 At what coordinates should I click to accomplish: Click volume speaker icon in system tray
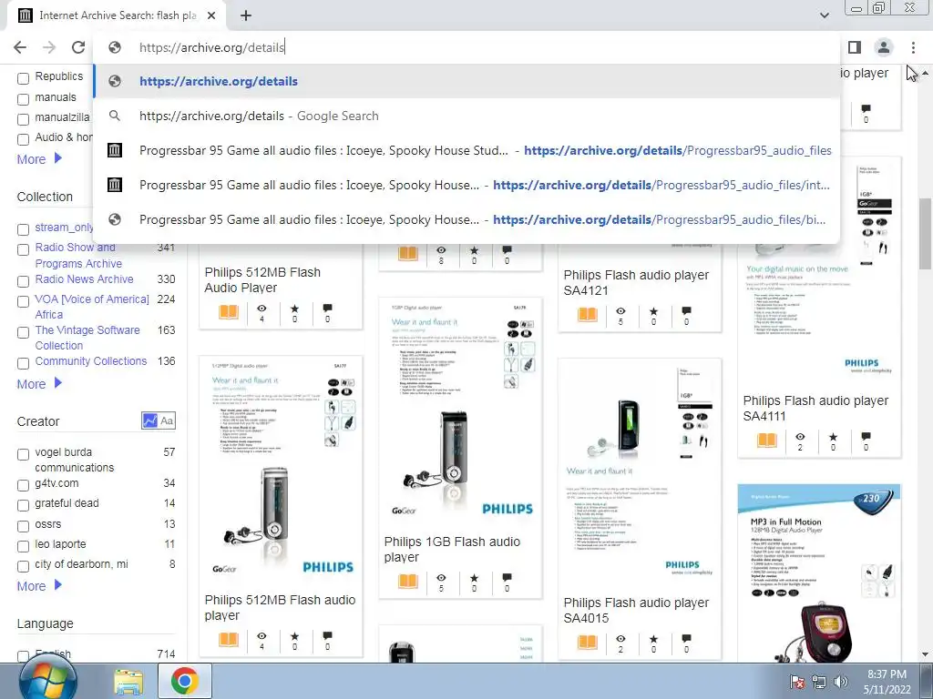pyautogui.click(x=840, y=682)
